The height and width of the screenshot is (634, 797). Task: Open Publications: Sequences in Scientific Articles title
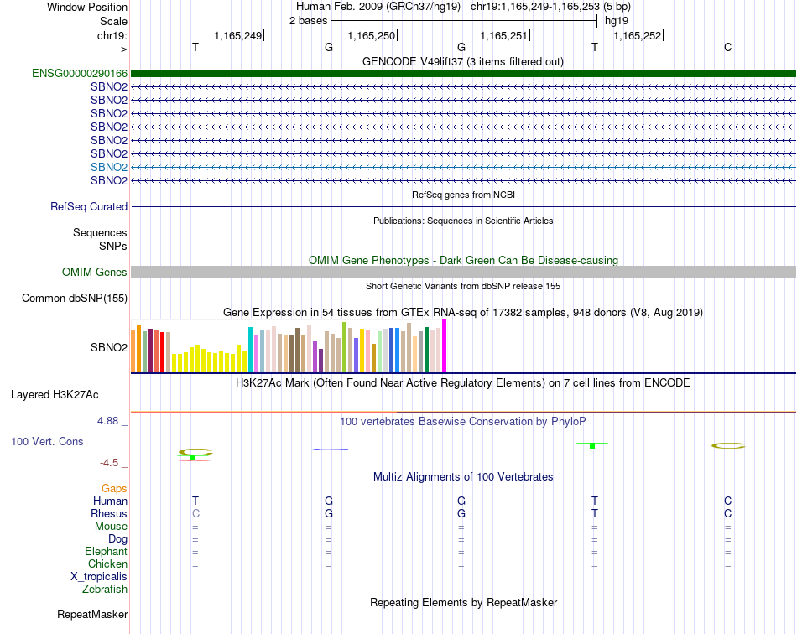tap(463, 221)
